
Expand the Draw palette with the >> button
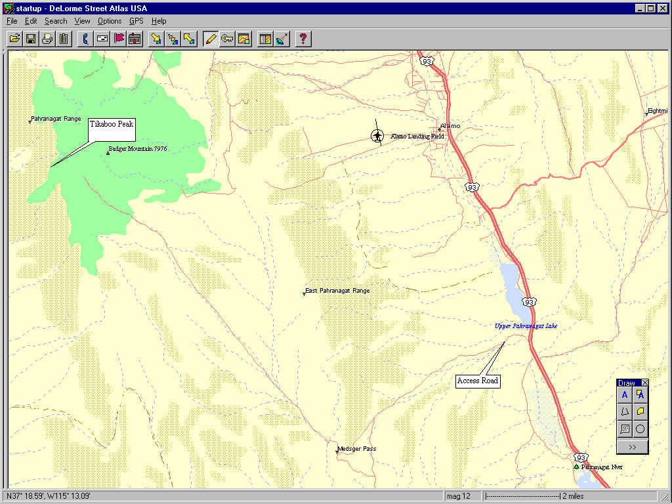[632, 447]
